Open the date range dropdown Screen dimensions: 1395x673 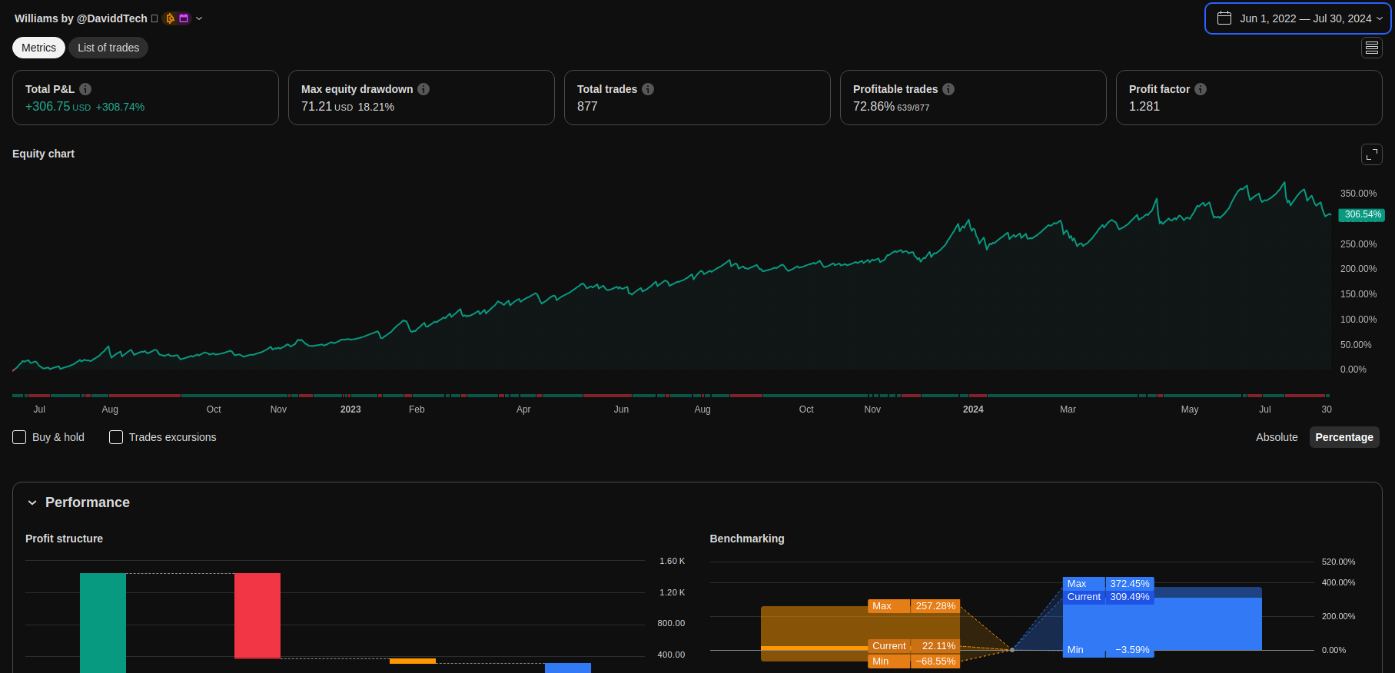1297,18
